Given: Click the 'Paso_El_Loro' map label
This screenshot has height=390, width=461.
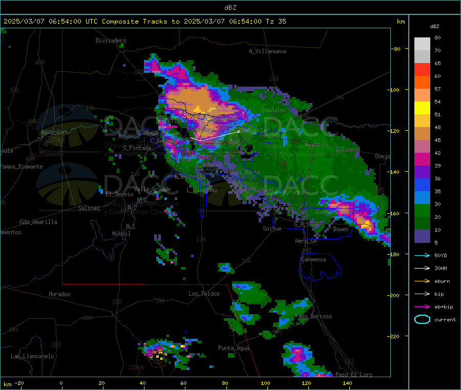Looking at the screenshot, I should click(x=354, y=375).
